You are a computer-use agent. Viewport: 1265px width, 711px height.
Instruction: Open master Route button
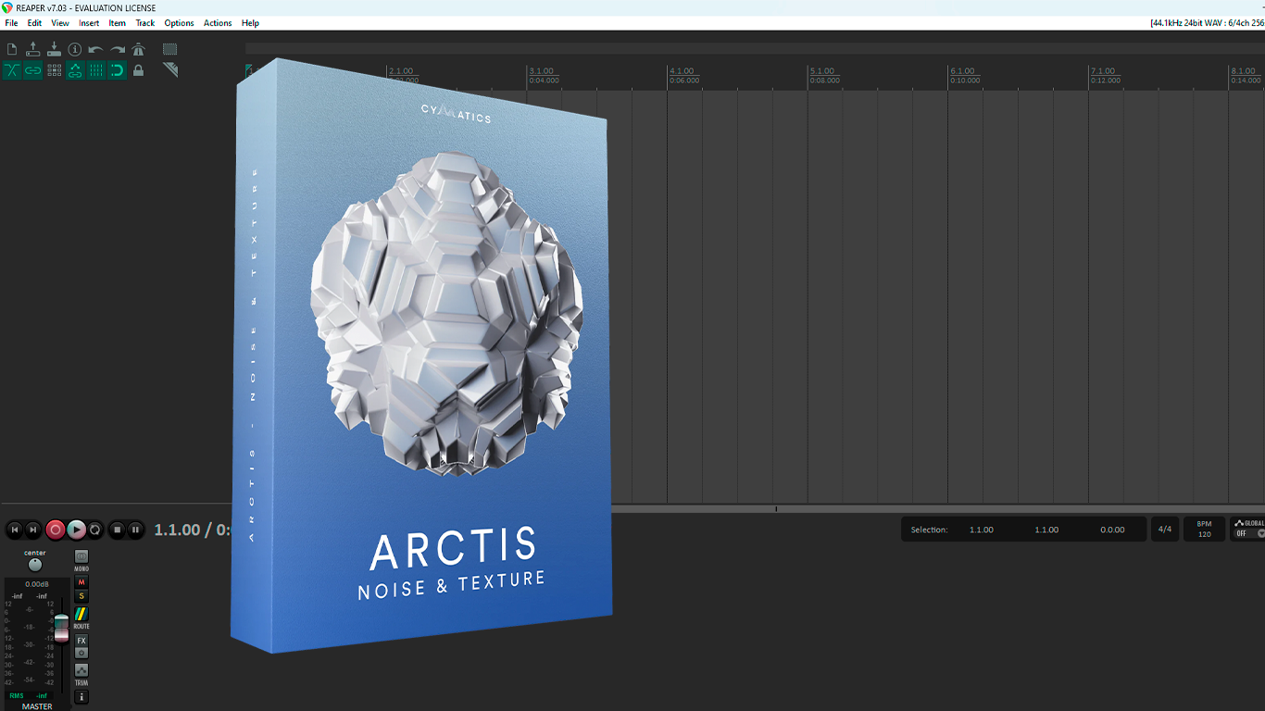click(x=81, y=614)
